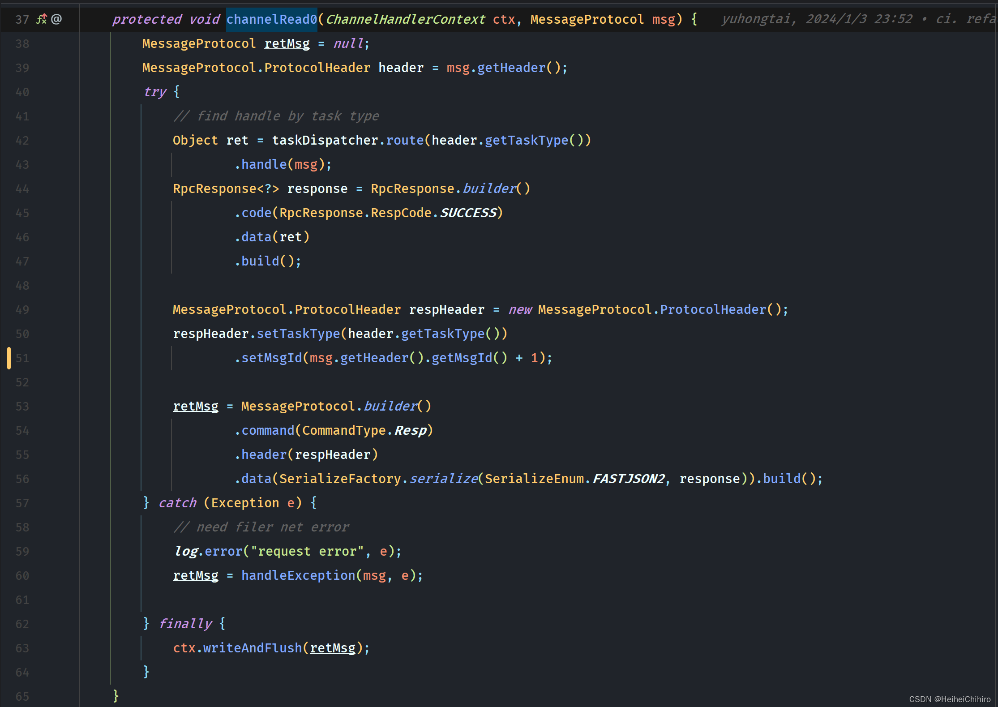Click the "request error" string literal
998x707 pixels.
click(x=307, y=552)
